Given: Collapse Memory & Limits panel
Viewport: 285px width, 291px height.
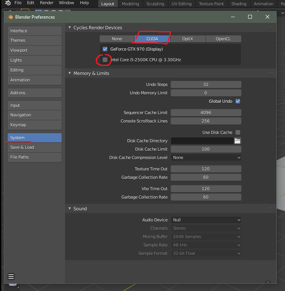Looking at the screenshot, I should (x=70, y=73).
